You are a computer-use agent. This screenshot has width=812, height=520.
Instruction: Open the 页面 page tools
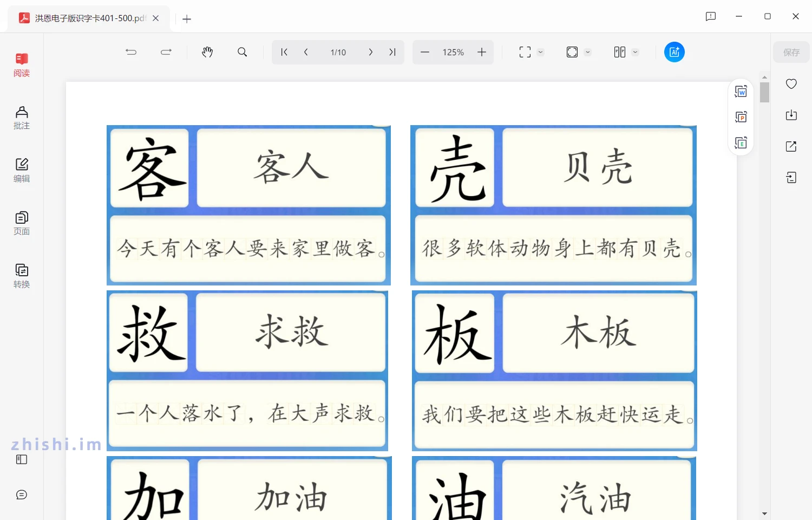tap(22, 223)
